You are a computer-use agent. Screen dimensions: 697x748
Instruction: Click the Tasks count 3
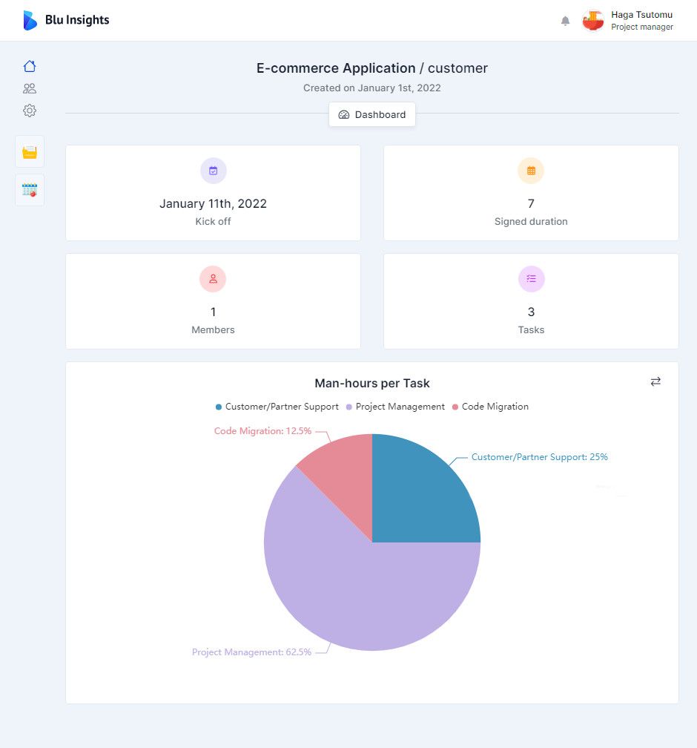531,312
